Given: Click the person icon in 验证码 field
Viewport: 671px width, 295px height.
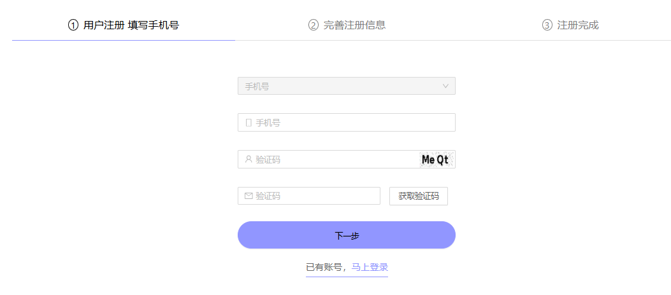Looking at the screenshot, I should [x=249, y=159].
